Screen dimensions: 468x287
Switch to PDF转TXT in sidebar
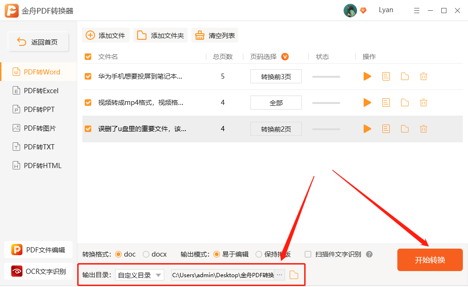point(39,147)
